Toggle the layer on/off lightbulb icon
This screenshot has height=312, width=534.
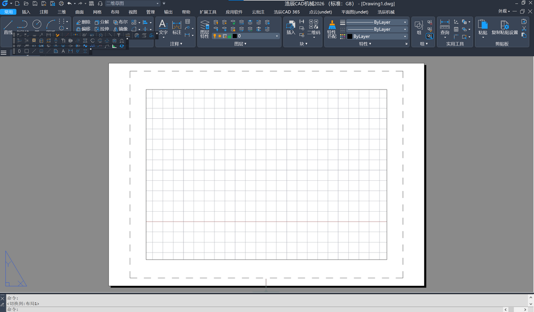(x=215, y=36)
